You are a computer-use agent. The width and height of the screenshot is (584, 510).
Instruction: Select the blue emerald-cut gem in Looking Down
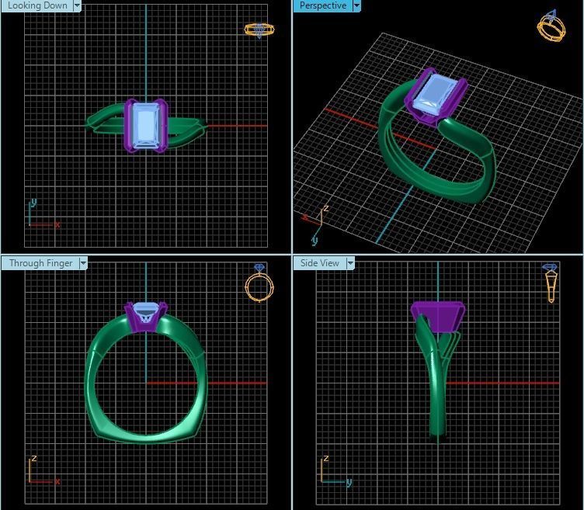coord(146,126)
